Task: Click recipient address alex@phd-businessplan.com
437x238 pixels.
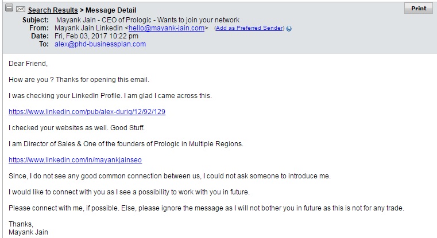Action: click(100, 44)
